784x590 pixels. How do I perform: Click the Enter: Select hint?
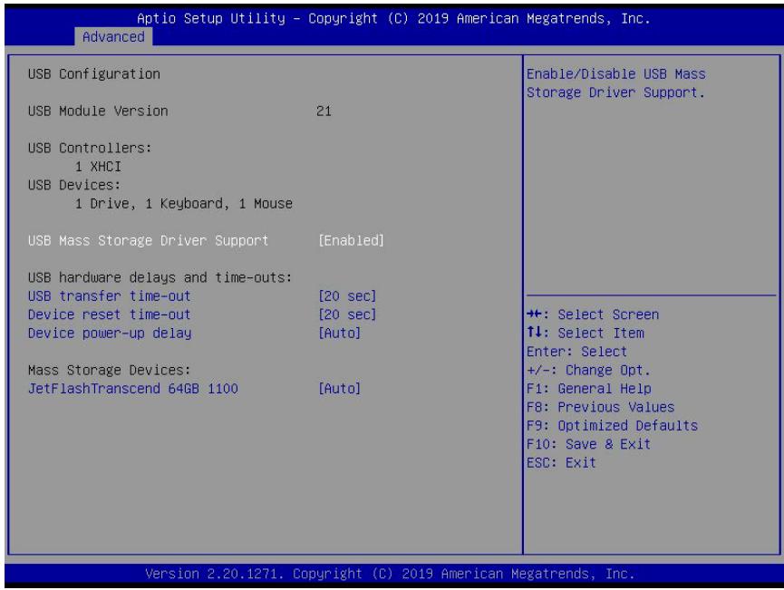tap(577, 352)
